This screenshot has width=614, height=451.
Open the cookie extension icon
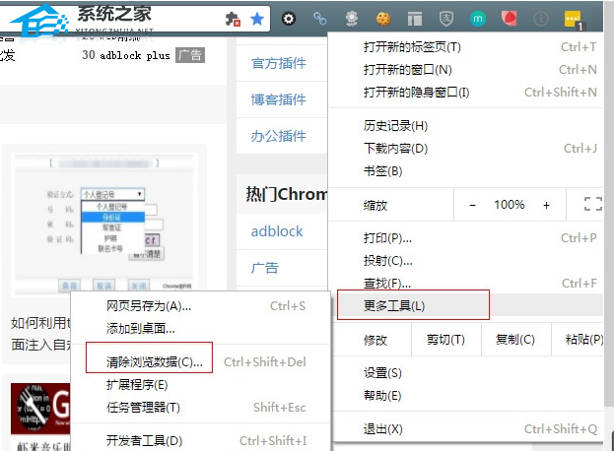tap(383, 19)
